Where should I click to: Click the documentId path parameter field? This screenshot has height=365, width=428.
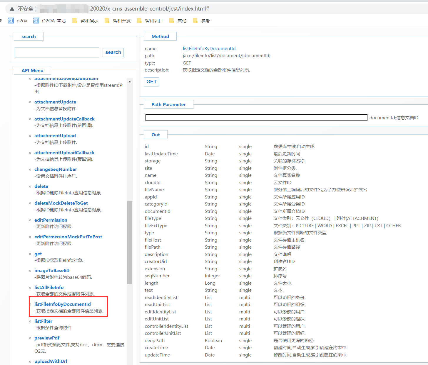pos(256,118)
